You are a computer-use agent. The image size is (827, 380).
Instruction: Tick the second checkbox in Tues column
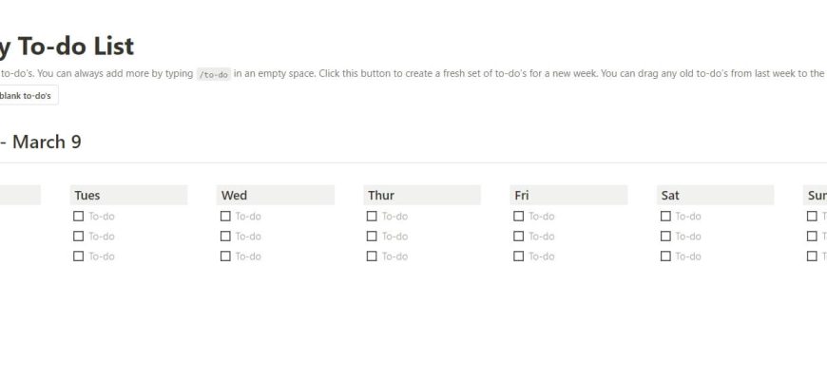point(78,236)
